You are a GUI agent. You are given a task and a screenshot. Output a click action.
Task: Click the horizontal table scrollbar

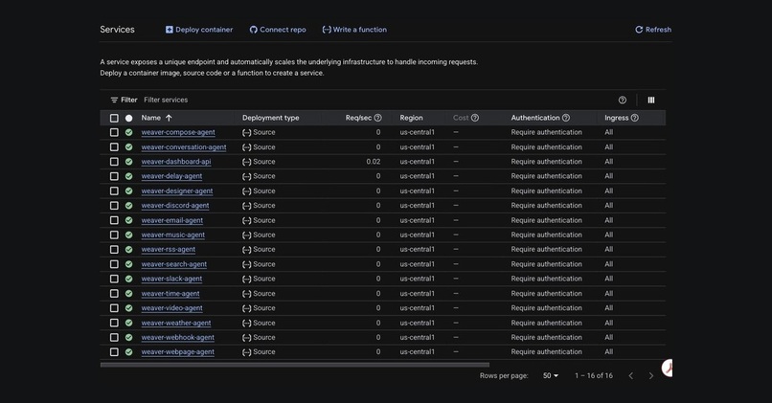[x=295, y=365]
